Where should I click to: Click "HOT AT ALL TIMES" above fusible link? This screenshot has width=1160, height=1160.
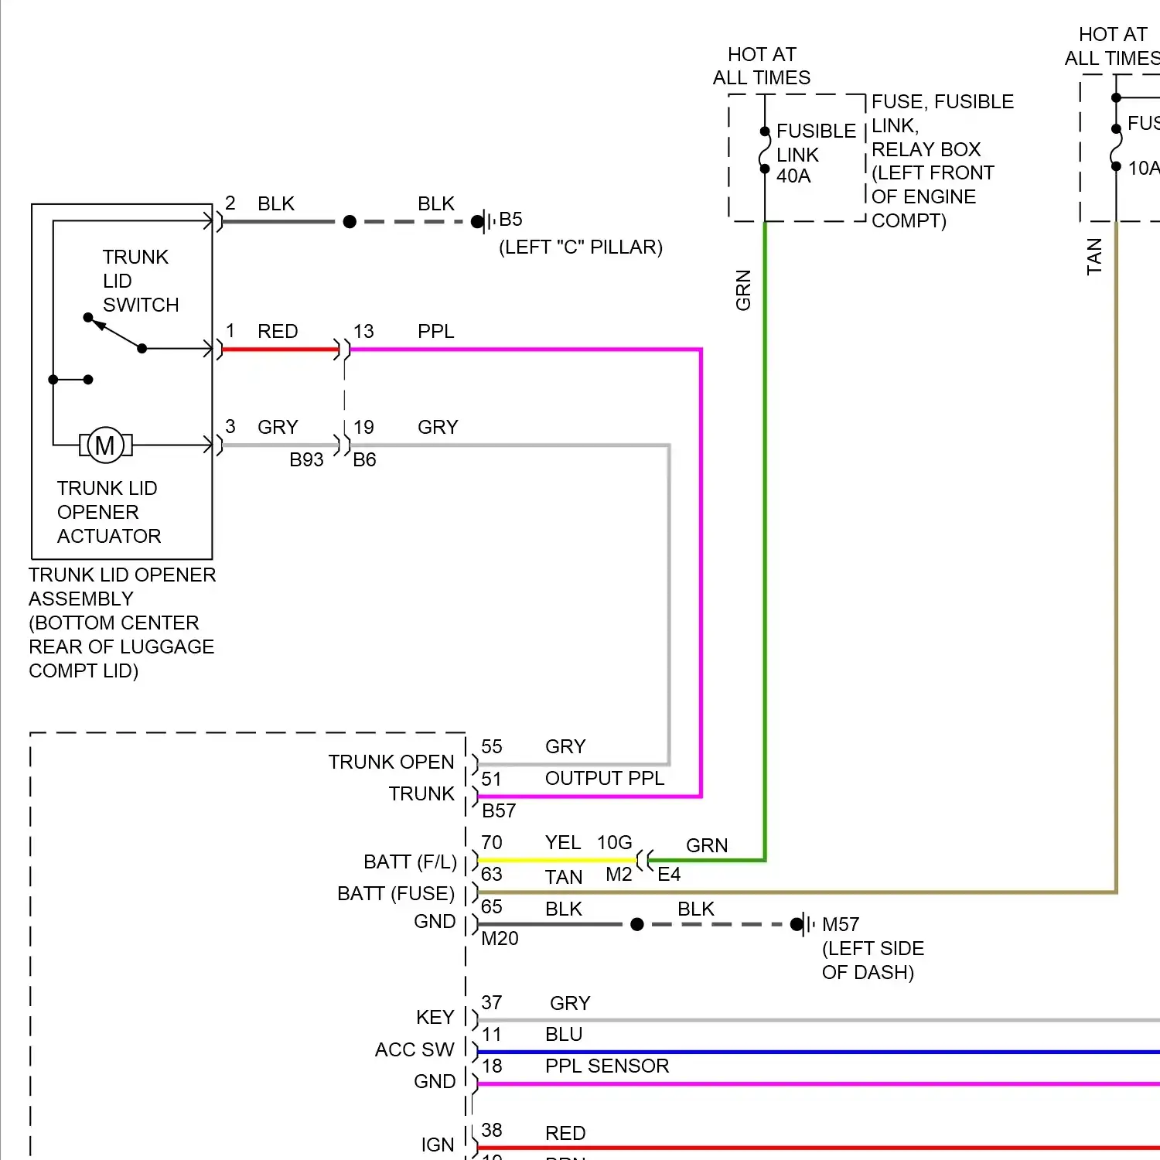[x=762, y=66]
